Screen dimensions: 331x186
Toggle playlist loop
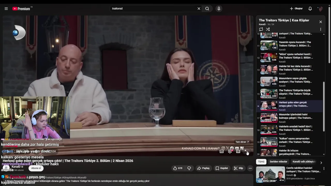coord(261,29)
